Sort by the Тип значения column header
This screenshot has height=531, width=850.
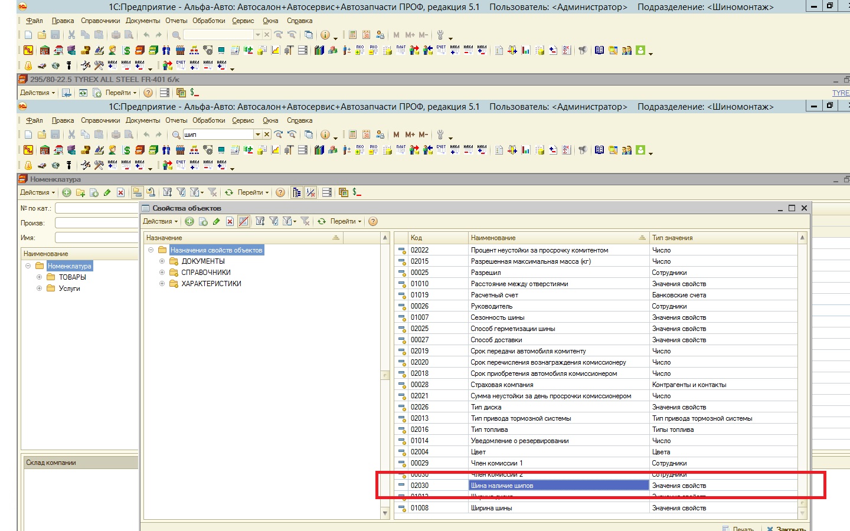tap(723, 238)
